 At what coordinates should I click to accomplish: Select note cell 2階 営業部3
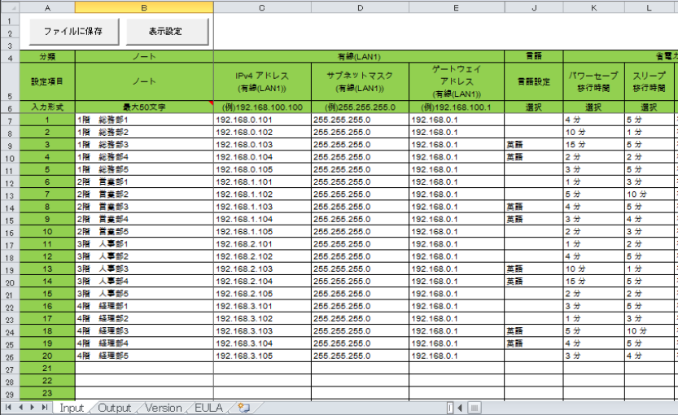[144, 207]
